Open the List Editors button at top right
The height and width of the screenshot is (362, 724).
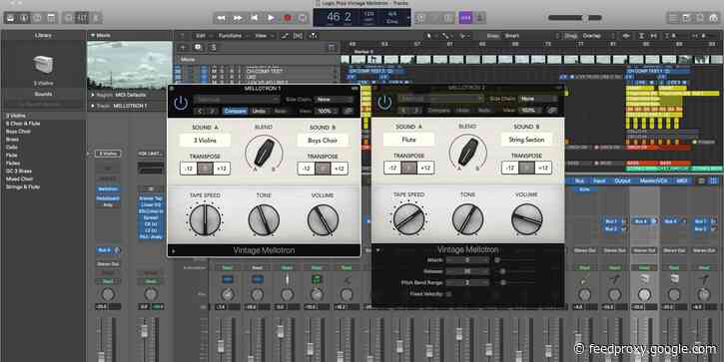674,18
